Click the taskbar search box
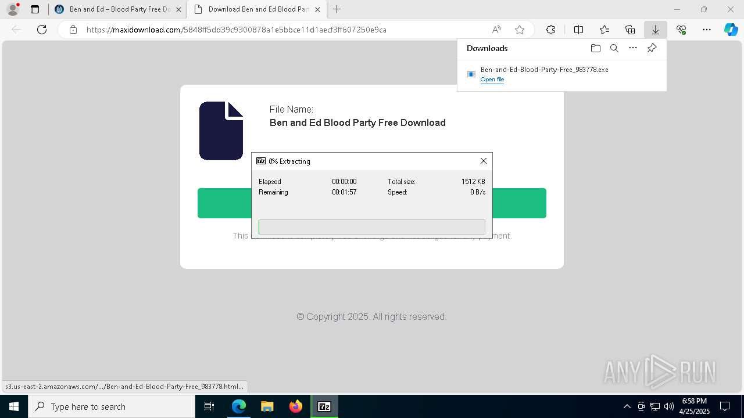 click(112, 406)
